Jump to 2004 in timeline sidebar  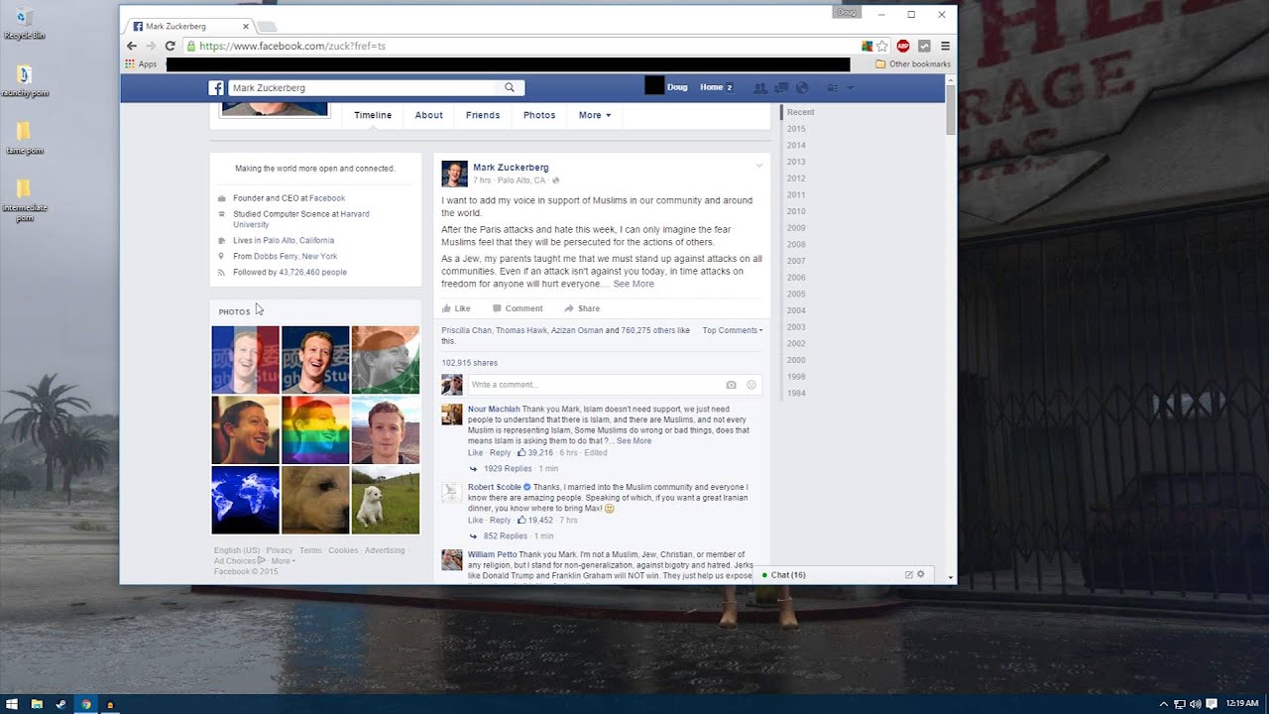point(796,310)
